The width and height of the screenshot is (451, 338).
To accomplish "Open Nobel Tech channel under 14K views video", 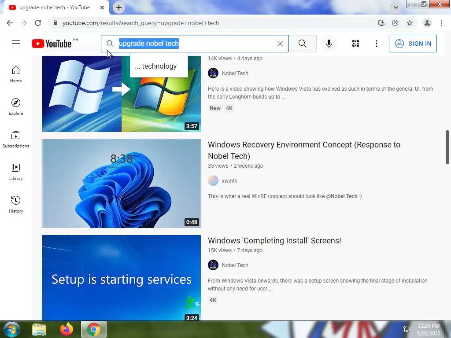I will click(x=235, y=73).
